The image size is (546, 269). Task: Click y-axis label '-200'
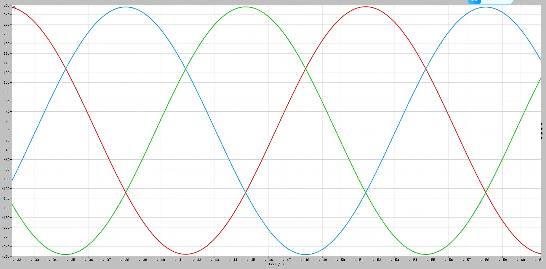pyautogui.click(x=6, y=227)
